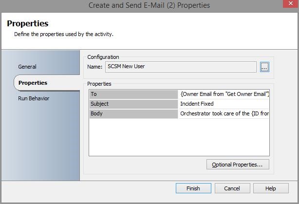This screenshot has height=204, width=299.
Task: Open Optional Properties dialog
Action: click(x=238, y=165)
